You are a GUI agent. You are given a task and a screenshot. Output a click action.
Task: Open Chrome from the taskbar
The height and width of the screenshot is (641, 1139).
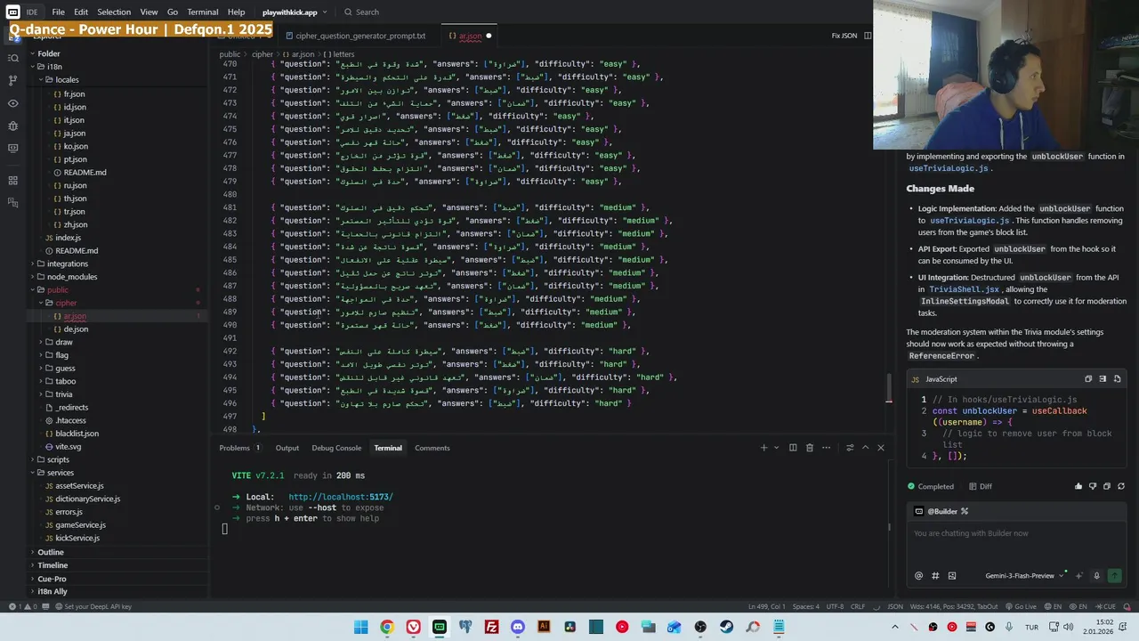click(387, 627)
